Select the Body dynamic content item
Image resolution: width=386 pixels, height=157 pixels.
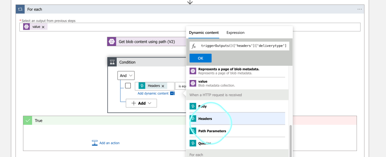click(x=237, y=106)
